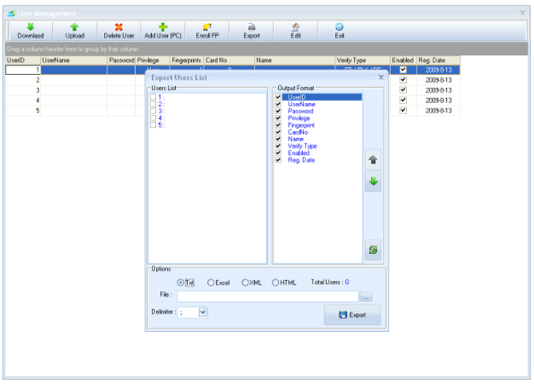Sort by UserName column header

[x=74, y=60]
